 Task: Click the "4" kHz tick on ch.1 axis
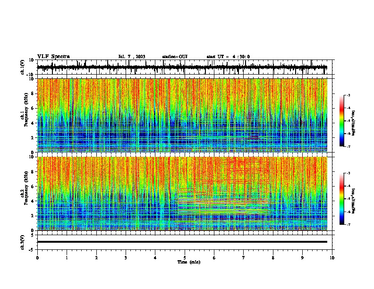coord(33,123)
